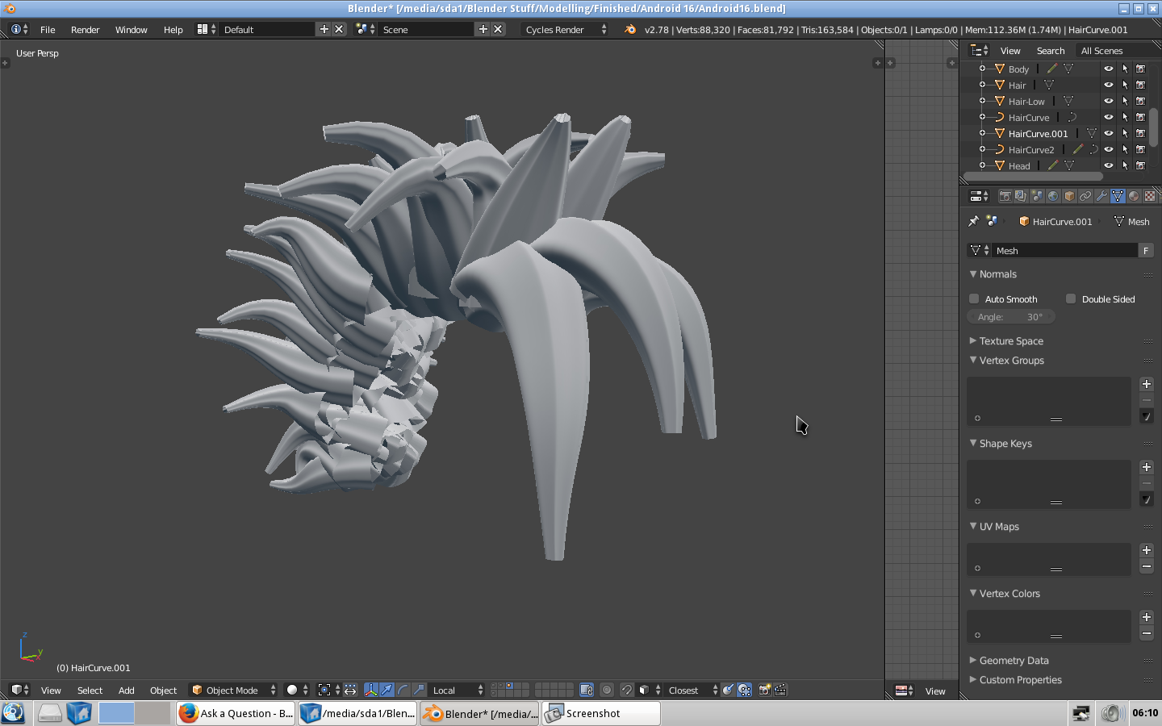Toggle snap magnet button in 3D header
Image resolution: width=1162 pixels, height=726 pixels.
(x=626, y=690)
